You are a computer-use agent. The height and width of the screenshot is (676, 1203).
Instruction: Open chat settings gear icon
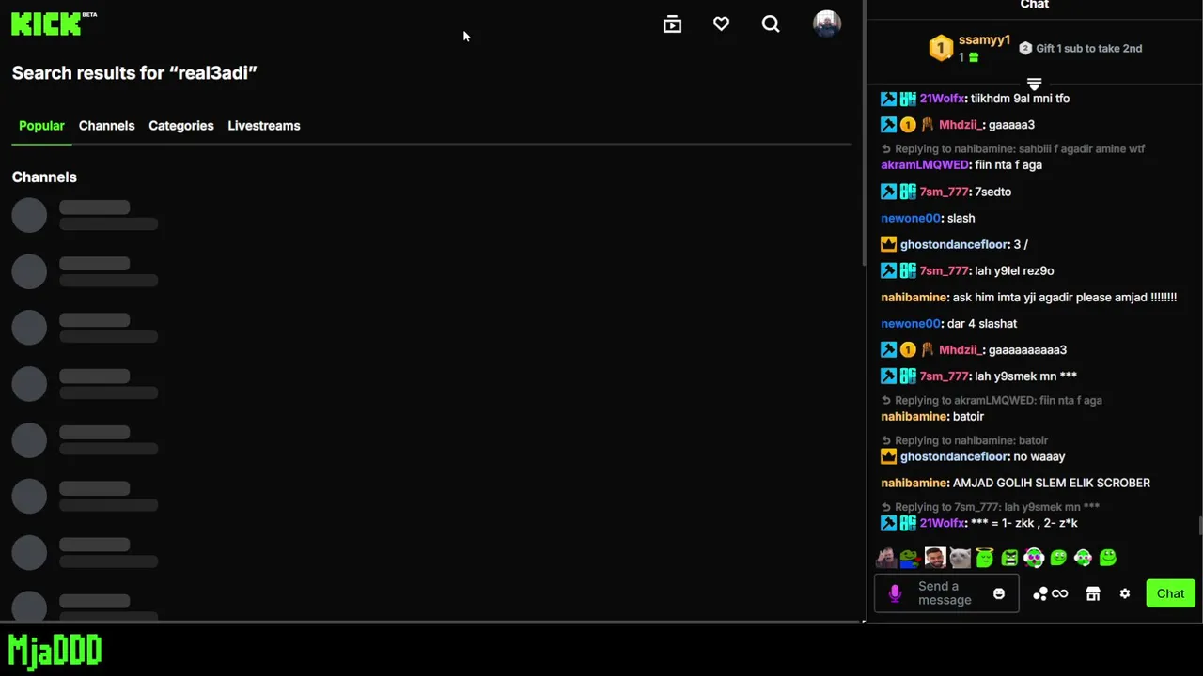[x=1124, y=593]
